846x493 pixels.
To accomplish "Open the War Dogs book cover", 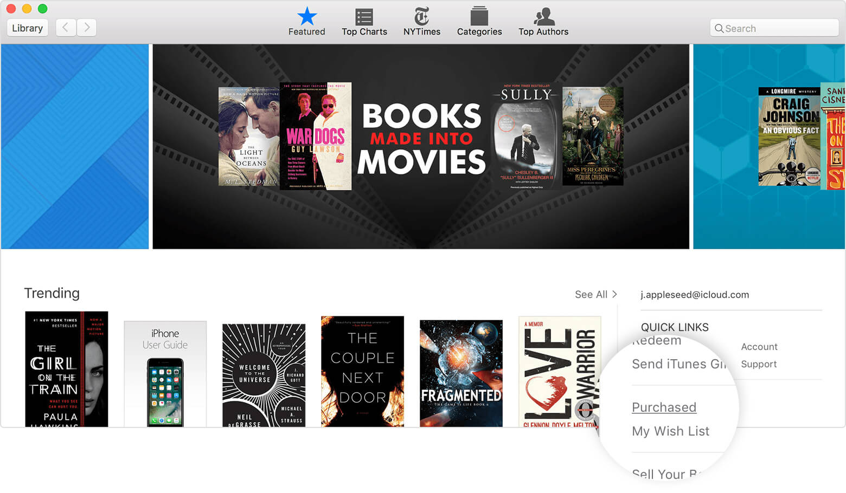I will click(316, 136).
